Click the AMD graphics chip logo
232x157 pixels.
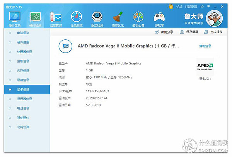205,67
